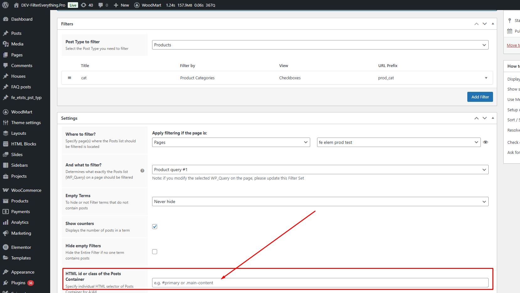
Task: Enable the Hide empty Filters checkbox
Action: point(155,252)
